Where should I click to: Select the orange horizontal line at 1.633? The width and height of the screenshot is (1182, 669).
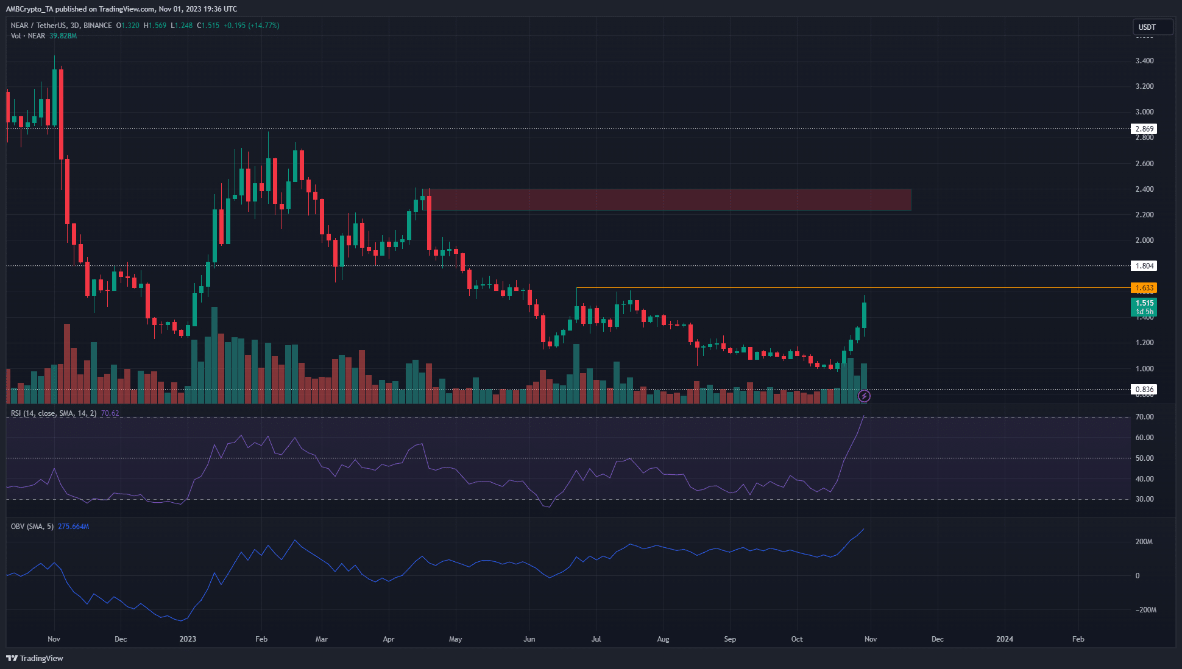pyautogui.click(x=853, y=287)
